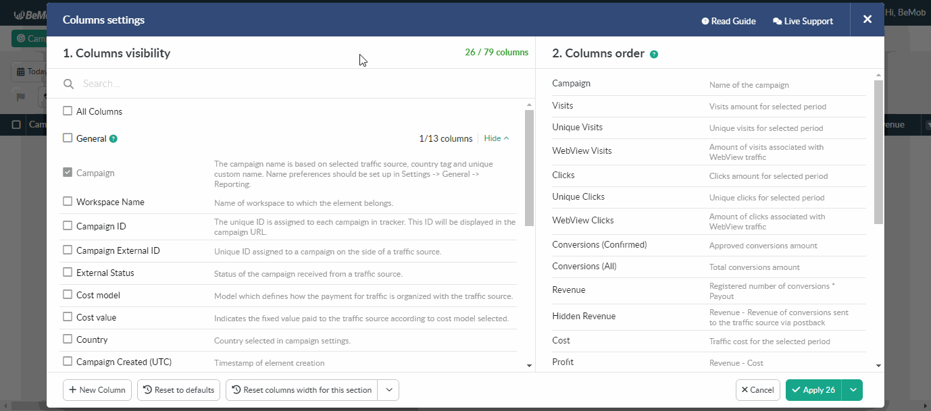Click the 1/13 columns count
The width and height of the screenshot is (931, 411).
point(446,138)
